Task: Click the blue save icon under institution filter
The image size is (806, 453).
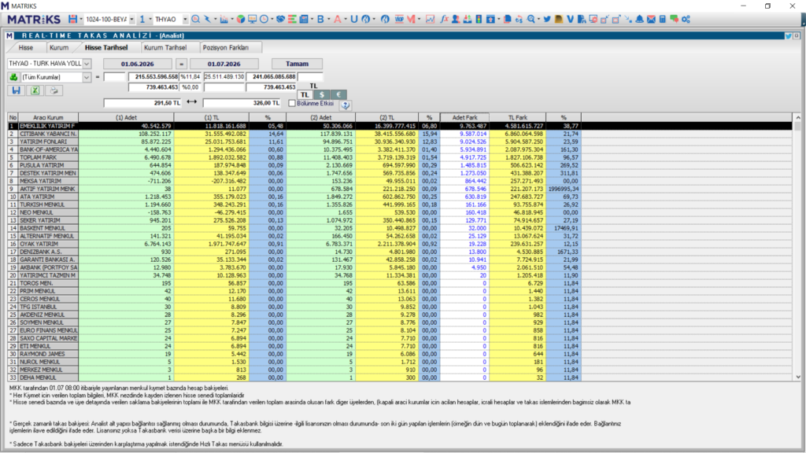Action: 16,90
